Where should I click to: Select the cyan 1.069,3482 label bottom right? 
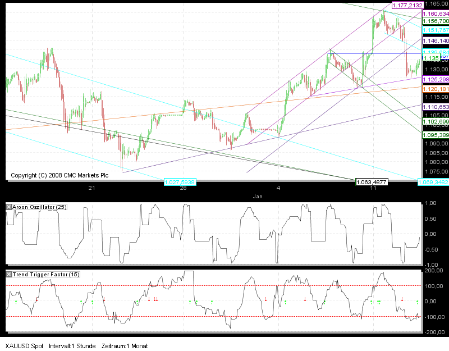(x=433, y=183)
